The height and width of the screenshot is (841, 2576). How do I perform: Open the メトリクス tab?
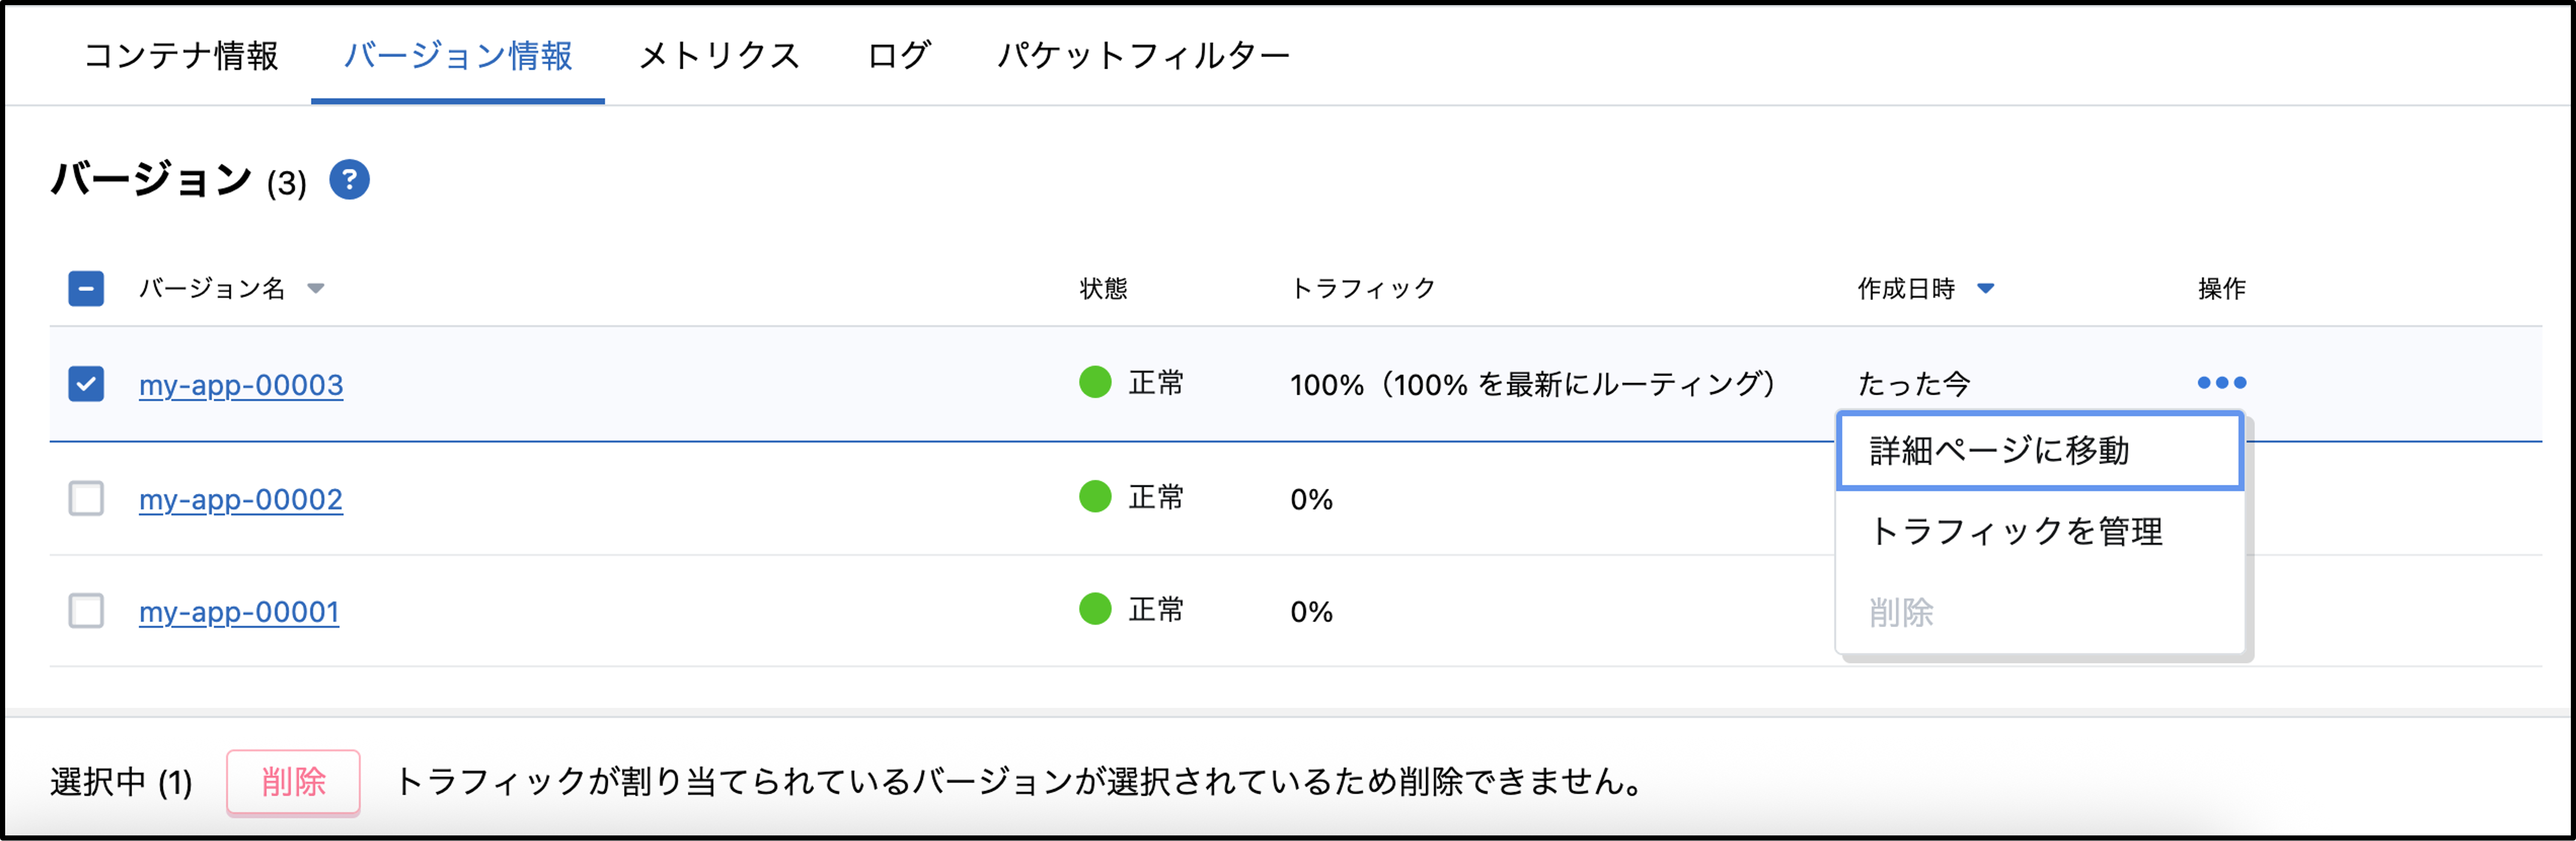tap(719, 56)
